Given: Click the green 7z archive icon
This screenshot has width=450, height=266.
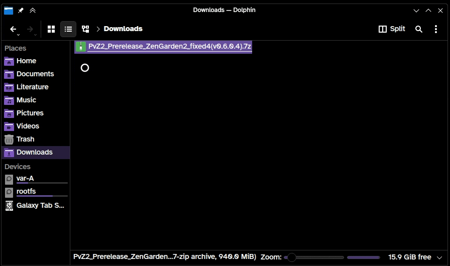Looking at the screenshot, I should coord(81,47).
